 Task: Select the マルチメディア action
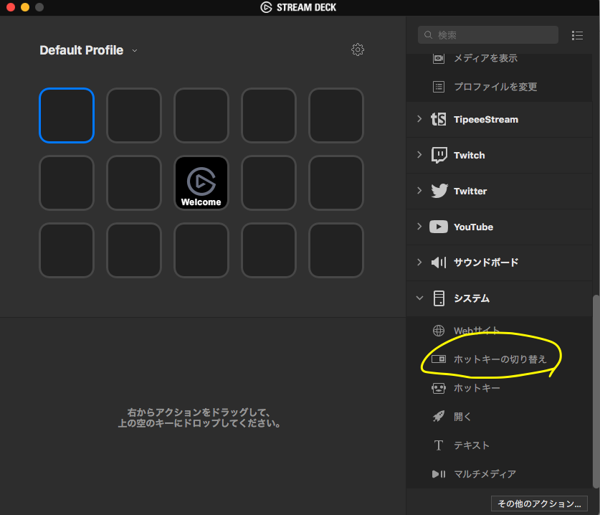point(500,474)
